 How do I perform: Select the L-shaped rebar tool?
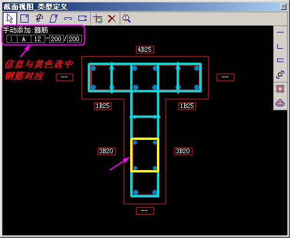pos(280,46)
